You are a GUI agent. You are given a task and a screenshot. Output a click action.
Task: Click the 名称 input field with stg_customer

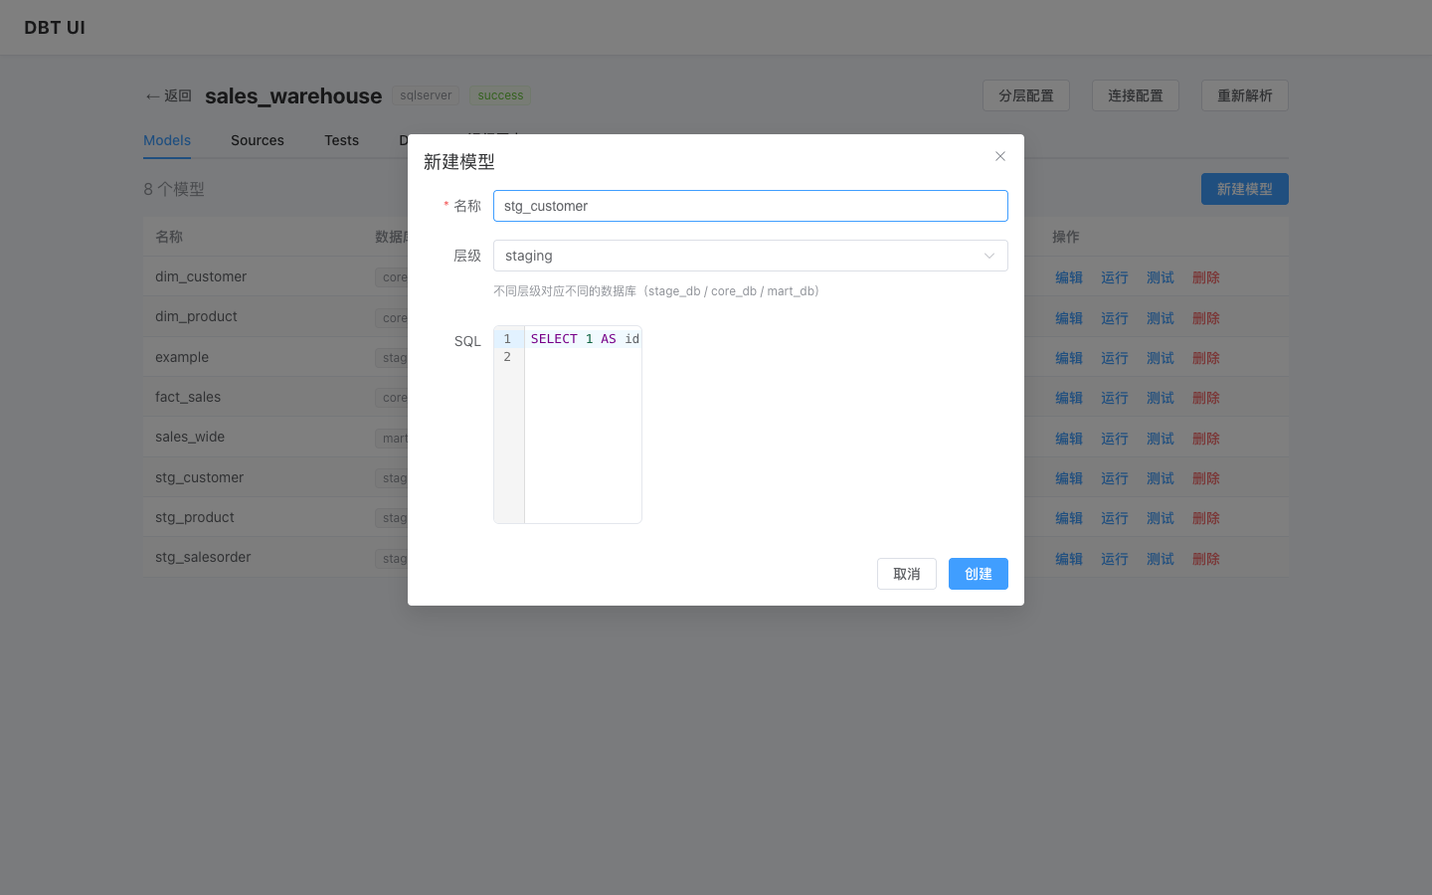(751, 206)
